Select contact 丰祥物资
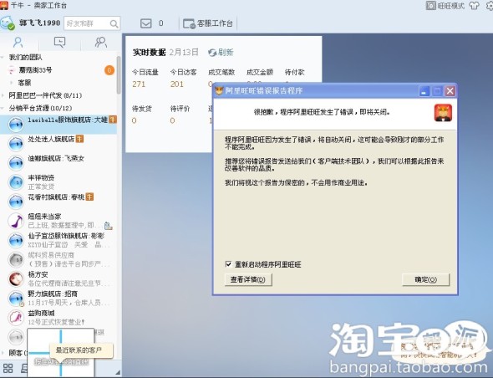 58,182
